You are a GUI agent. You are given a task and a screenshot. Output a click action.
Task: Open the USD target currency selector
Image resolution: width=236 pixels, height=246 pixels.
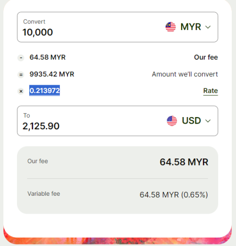pyautogui.click(x=189, y=121)
